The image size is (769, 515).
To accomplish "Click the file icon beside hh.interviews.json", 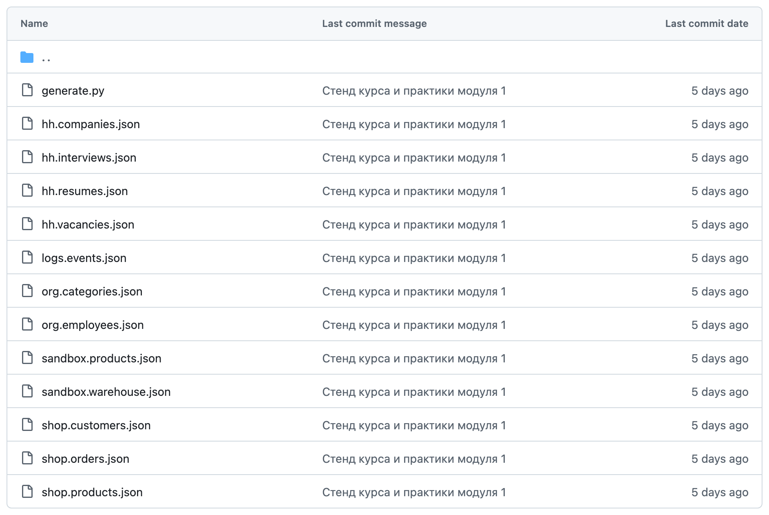I will click(27, 157).
